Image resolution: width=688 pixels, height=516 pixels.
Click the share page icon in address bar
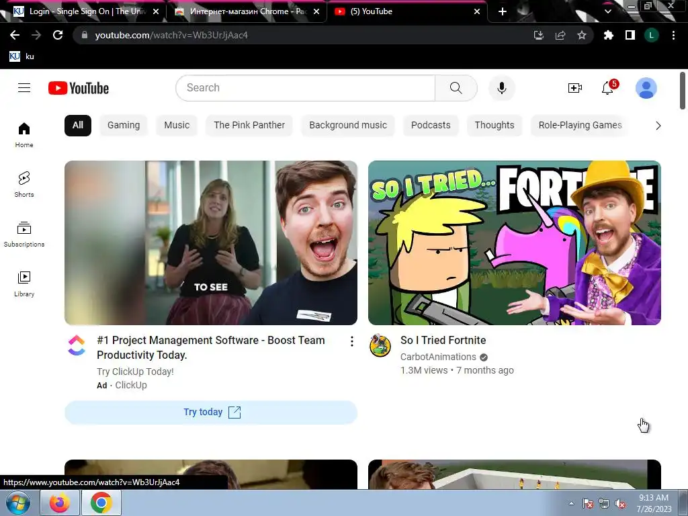click(x=560, y=35)
